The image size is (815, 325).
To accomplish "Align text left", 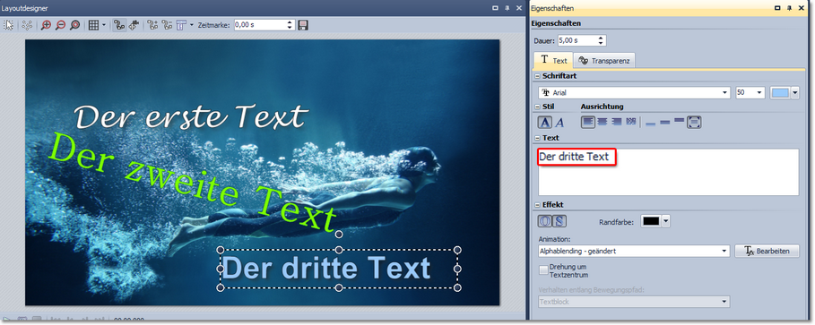I will (x=588, y=122).
